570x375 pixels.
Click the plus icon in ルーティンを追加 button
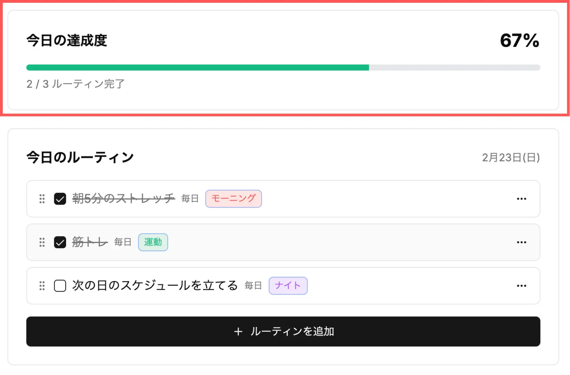[238, 332]
